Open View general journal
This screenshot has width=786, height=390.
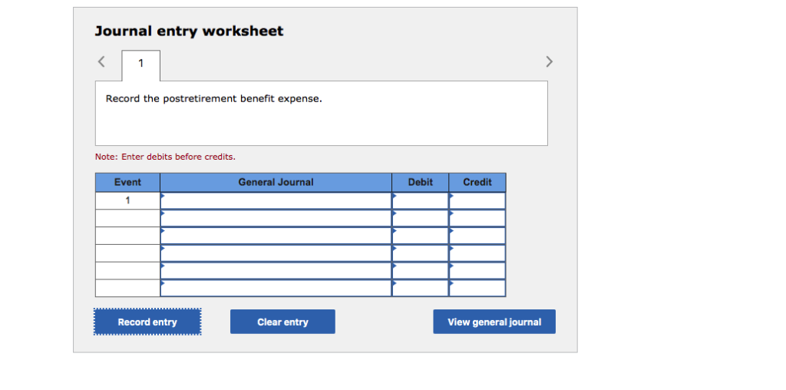494,322
